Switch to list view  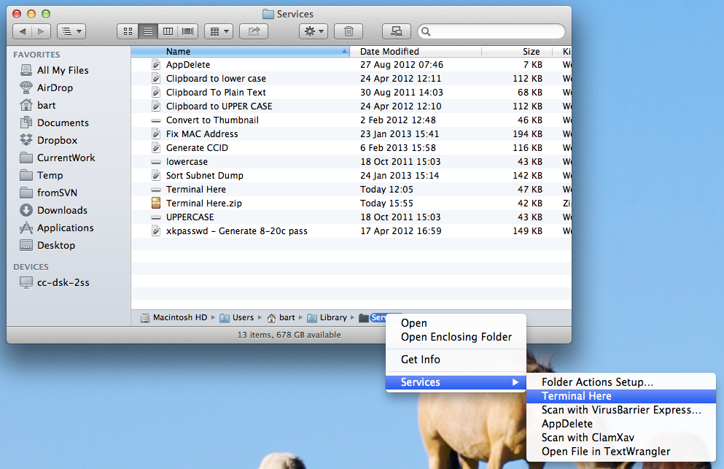(148, 31)
